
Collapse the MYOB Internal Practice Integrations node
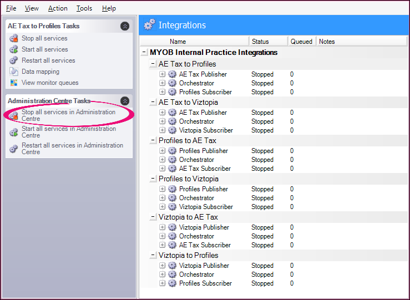[145, 53]
